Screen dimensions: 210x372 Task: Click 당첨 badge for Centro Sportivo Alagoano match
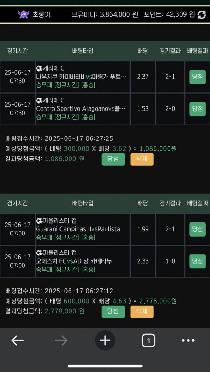pyautogui.click(x=197, y=109)
